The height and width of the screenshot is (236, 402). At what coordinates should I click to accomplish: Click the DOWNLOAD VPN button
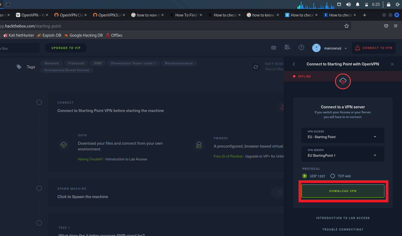click(343, 191)
